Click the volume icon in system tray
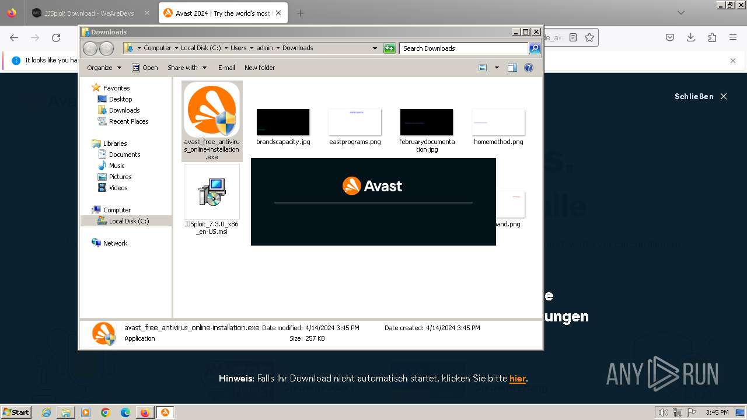 point(664,412)
